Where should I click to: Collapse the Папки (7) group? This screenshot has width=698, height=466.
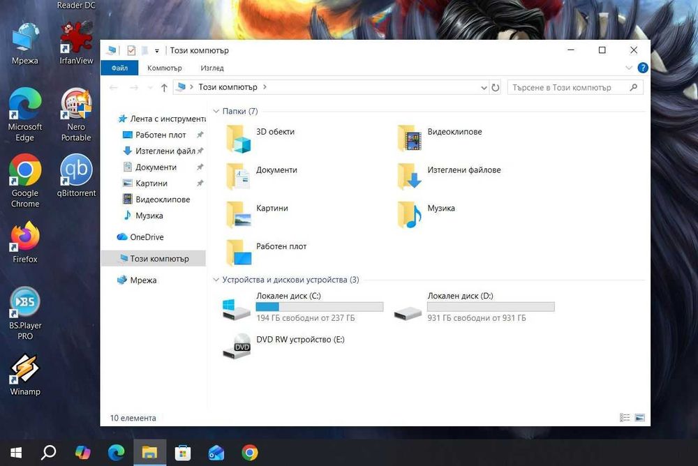point(216,112)
